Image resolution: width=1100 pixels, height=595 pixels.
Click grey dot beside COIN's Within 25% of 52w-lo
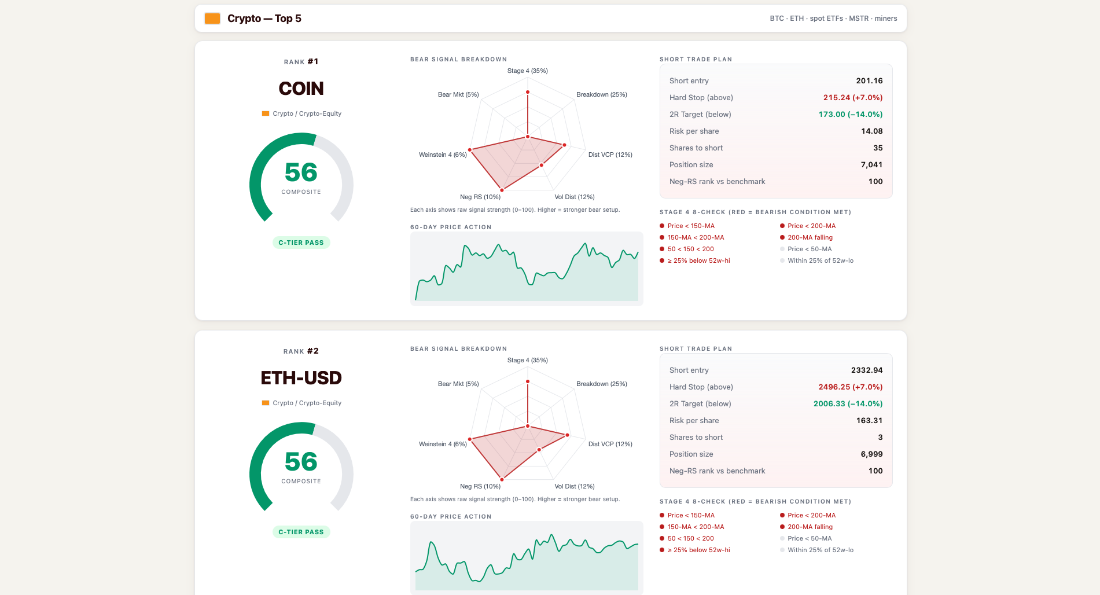click(782, 261)
